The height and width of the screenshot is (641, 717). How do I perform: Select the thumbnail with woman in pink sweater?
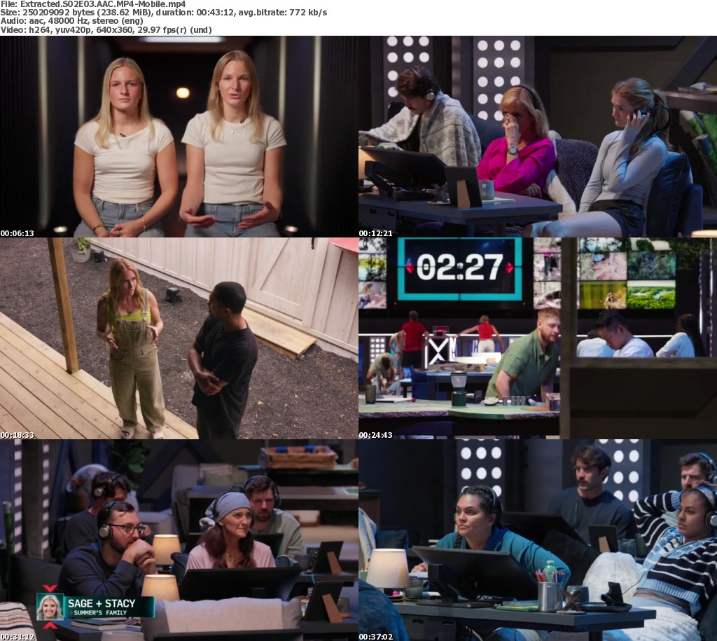tap(538, 137)
